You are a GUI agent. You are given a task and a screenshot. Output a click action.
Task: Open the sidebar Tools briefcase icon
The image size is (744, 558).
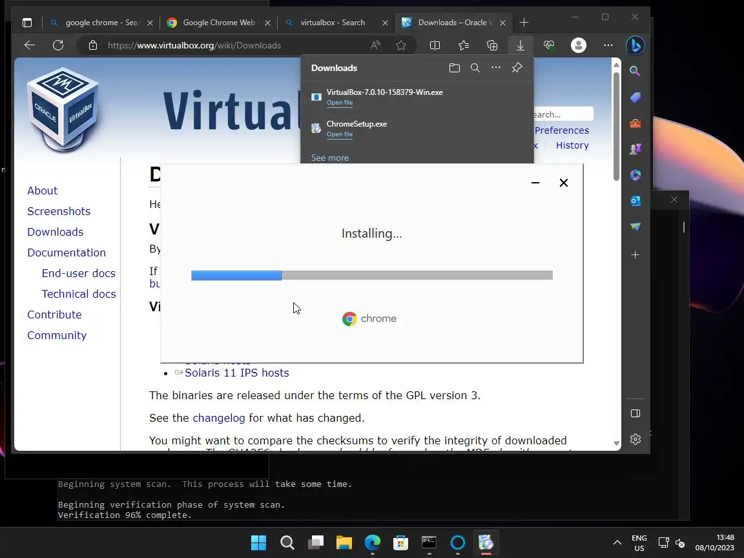point(635,124)
